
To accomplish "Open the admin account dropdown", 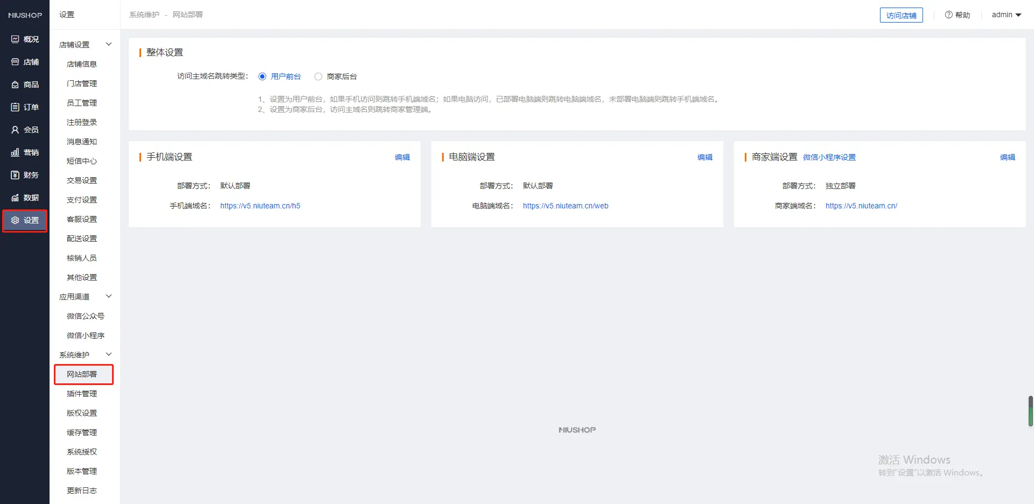I will point(1006,15).
